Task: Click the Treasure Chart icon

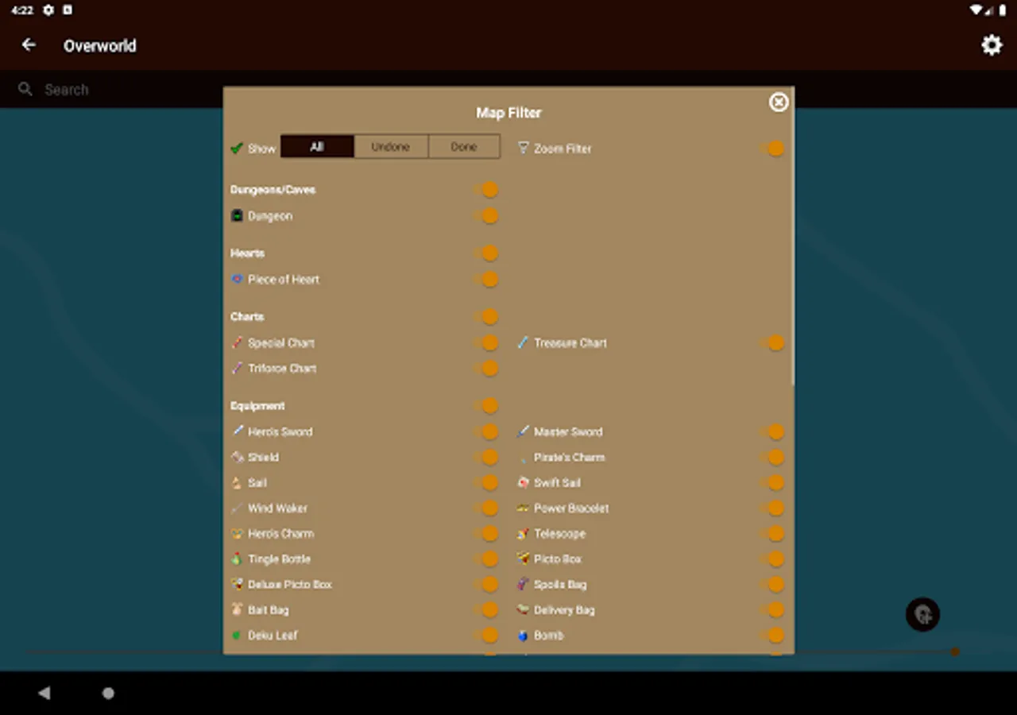Action: point(523,342)
